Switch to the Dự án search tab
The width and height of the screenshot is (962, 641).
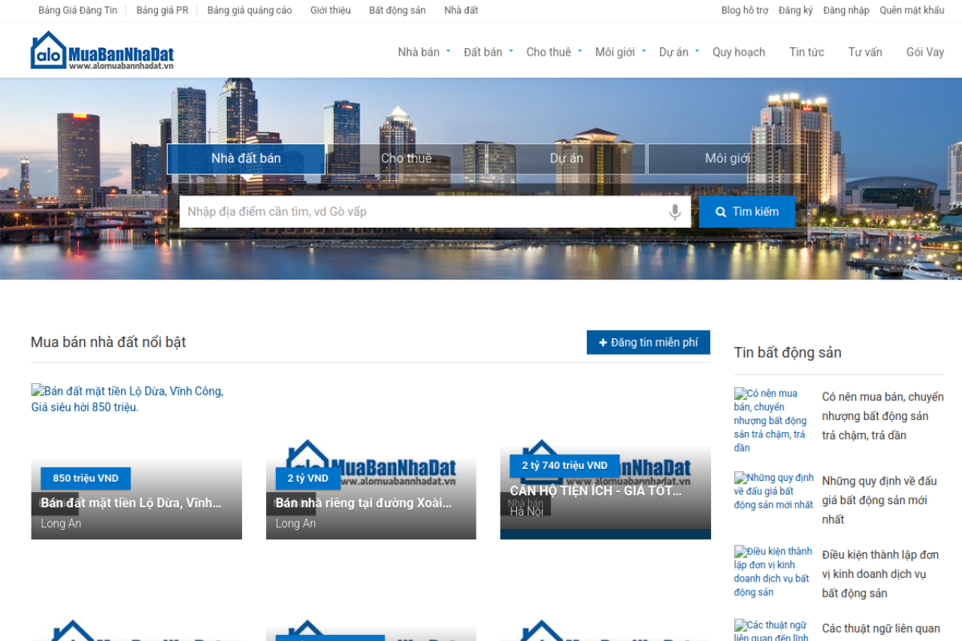[x=566, y=159]
